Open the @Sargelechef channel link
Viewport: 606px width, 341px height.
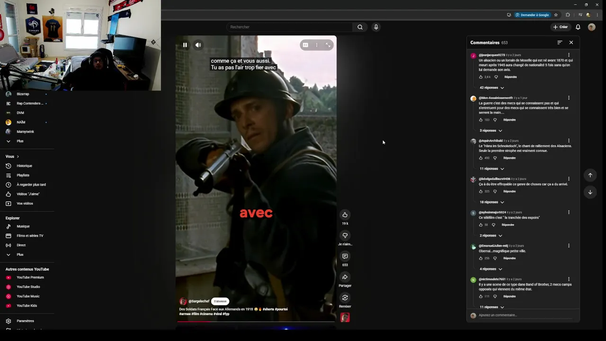coord(199,301)
